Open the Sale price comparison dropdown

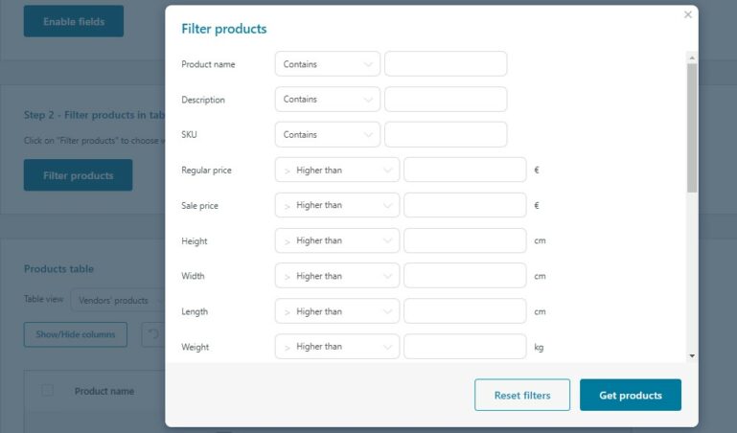[x=336, y=205]
